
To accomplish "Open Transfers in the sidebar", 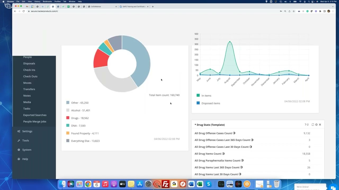I will point(29,89).
